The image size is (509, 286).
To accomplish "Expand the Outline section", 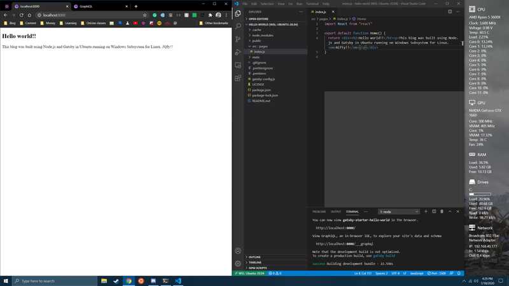I will (254, 257).
